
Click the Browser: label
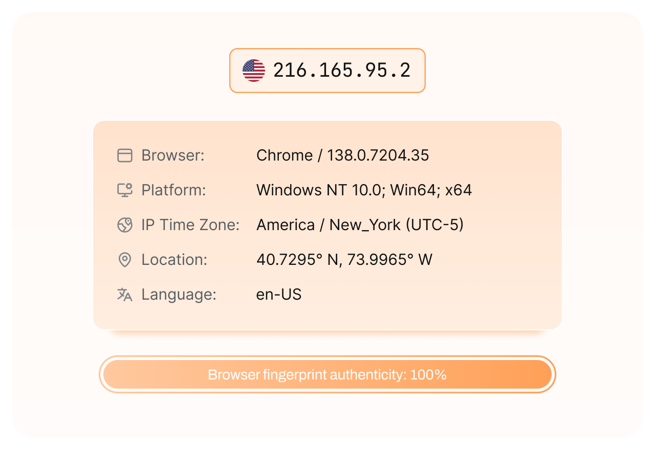pos(173,155)
